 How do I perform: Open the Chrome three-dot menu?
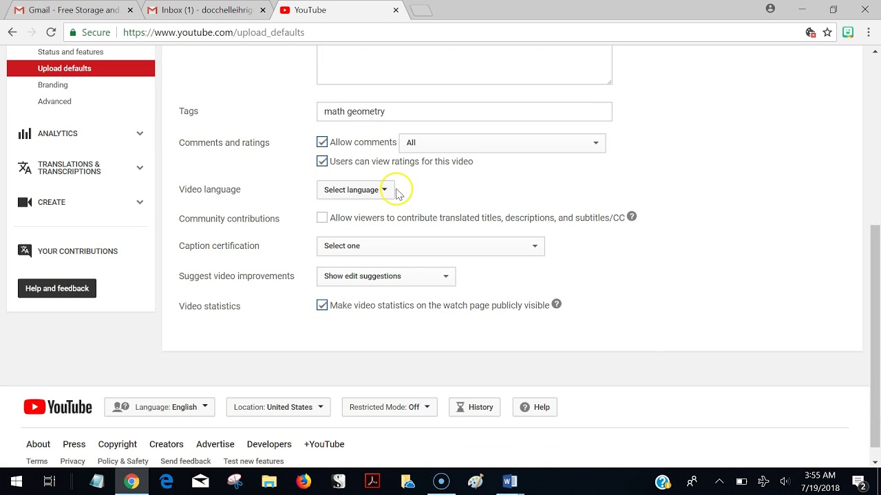tap(867, 32)
